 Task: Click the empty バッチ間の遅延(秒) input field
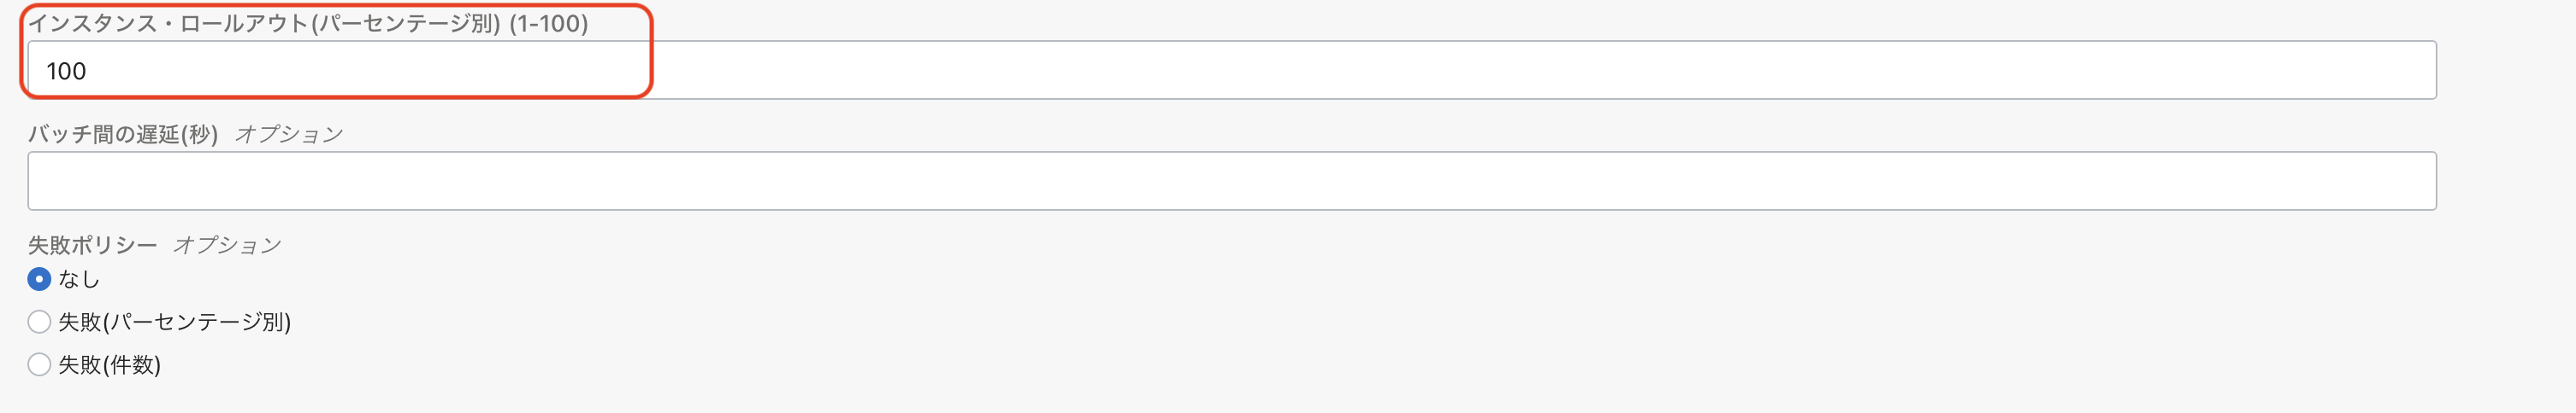click(x=1230, y=181)
